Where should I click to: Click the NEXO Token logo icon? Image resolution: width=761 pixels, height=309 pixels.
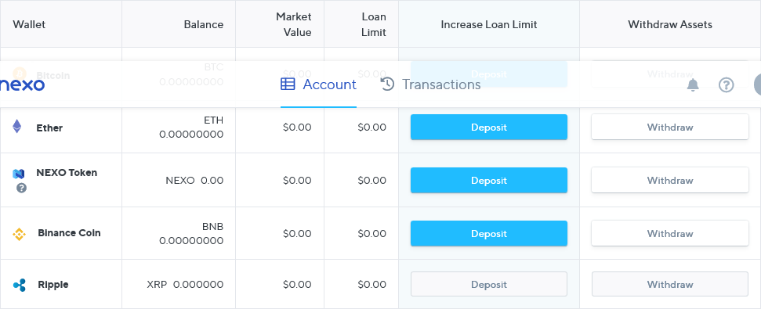click(19, 174)
